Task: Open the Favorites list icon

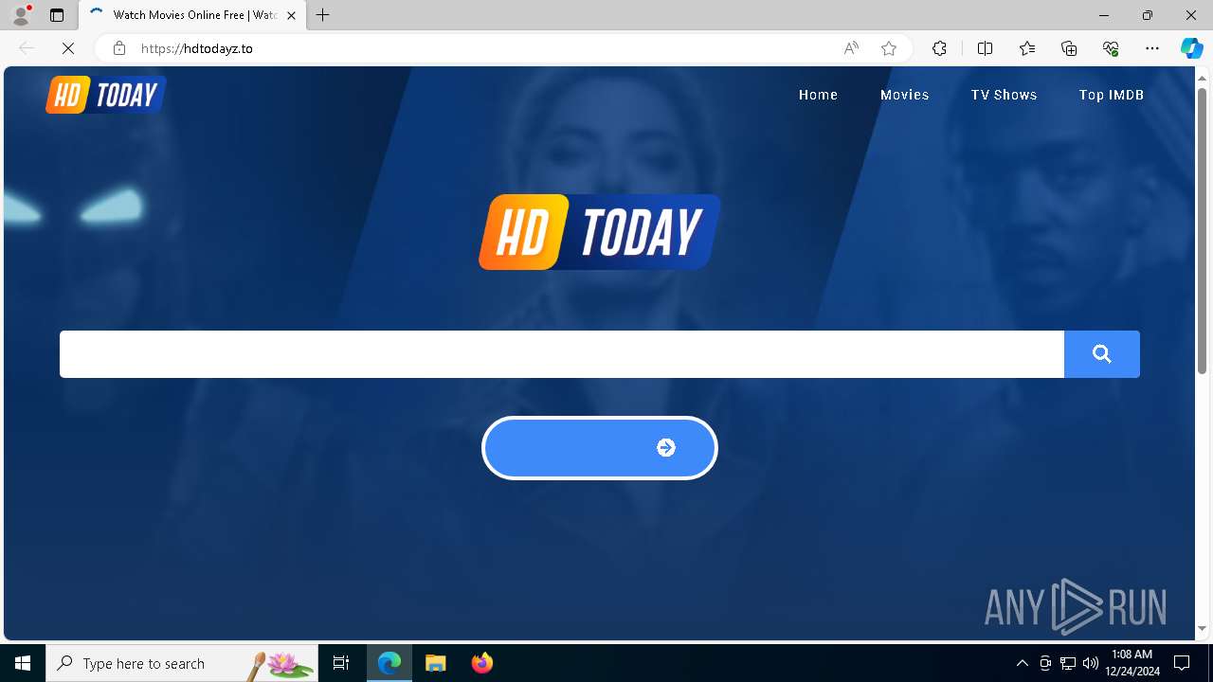Action: 1027,48
